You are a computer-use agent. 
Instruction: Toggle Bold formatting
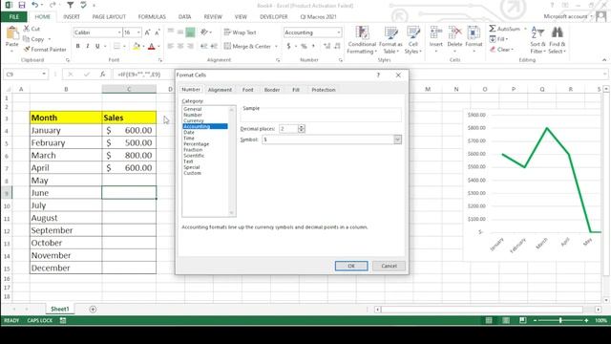click(x=78, y=46)
